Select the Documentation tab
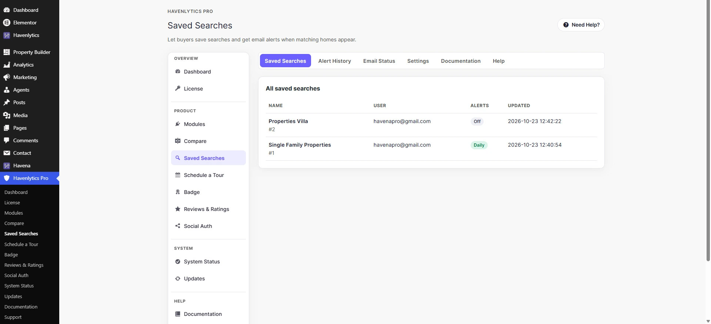Viewport: 711px width, 324px height. click(x=461, y=61)
